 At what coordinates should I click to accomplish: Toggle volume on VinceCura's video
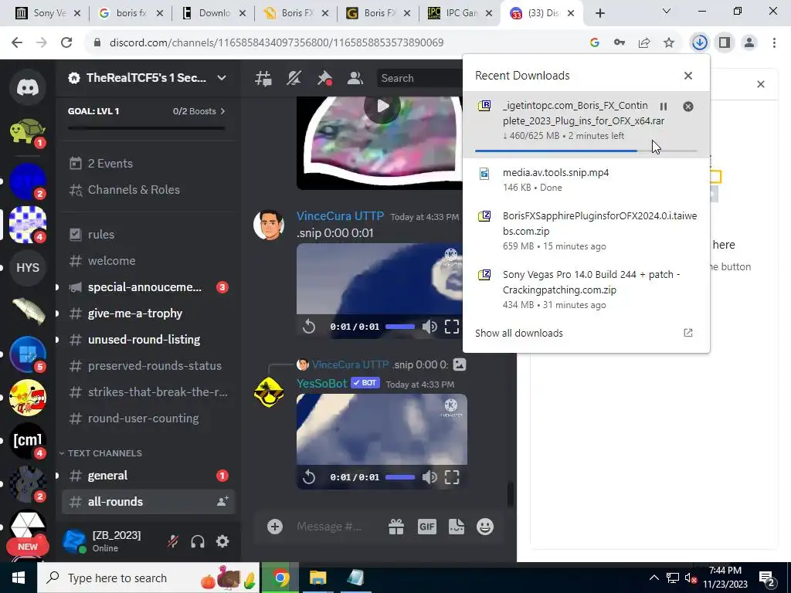[x=429, y=327]
